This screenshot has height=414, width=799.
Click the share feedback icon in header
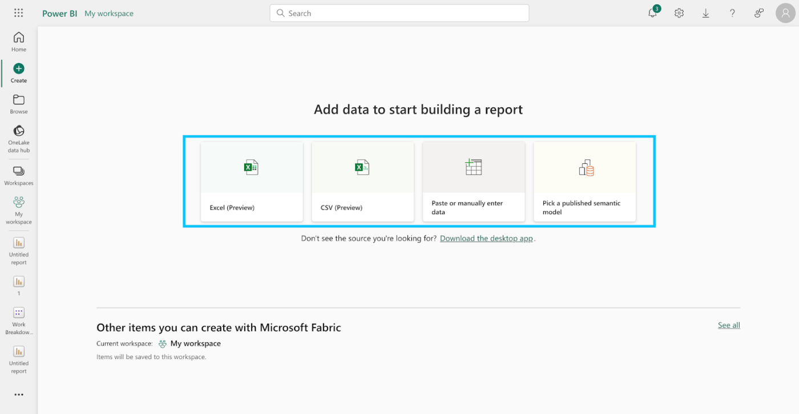coord(759,13)
